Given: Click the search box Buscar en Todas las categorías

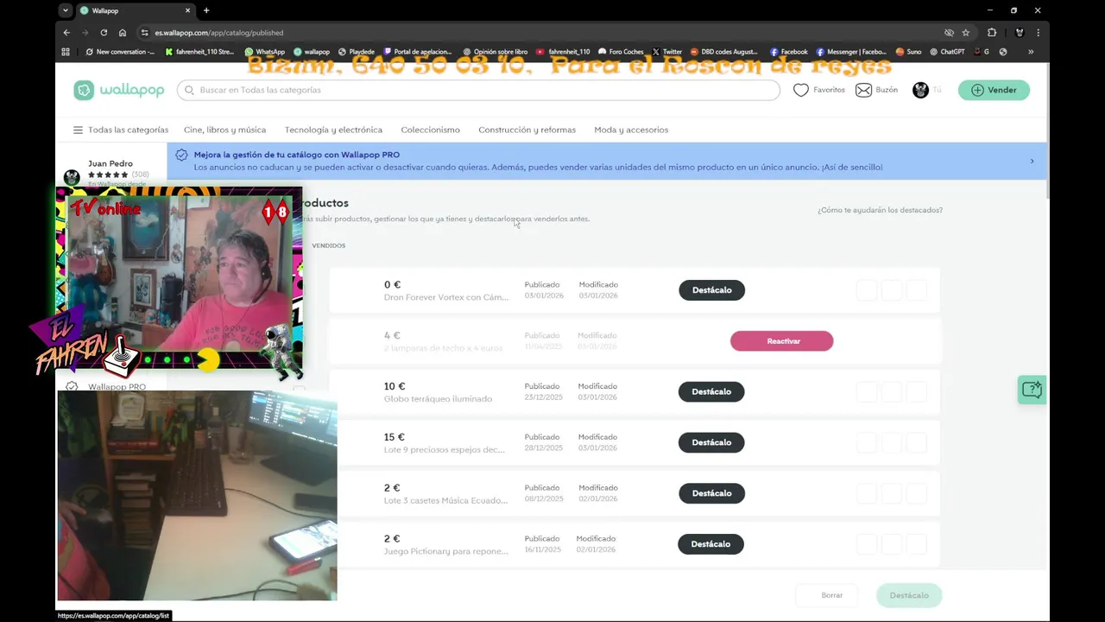Looking at the screenshot, I should [x=478, y=90].
